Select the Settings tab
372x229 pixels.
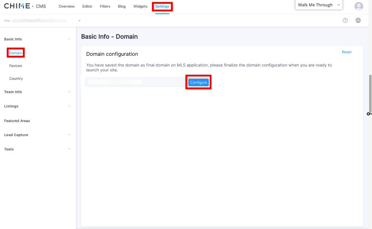pos(162,7)
